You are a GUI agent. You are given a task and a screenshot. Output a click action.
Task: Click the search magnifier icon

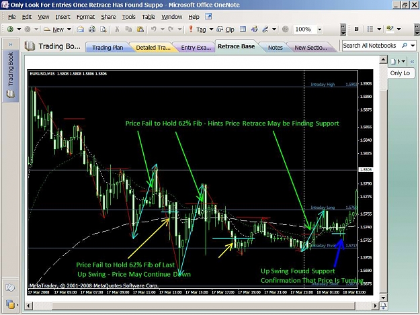click(405, 46)
